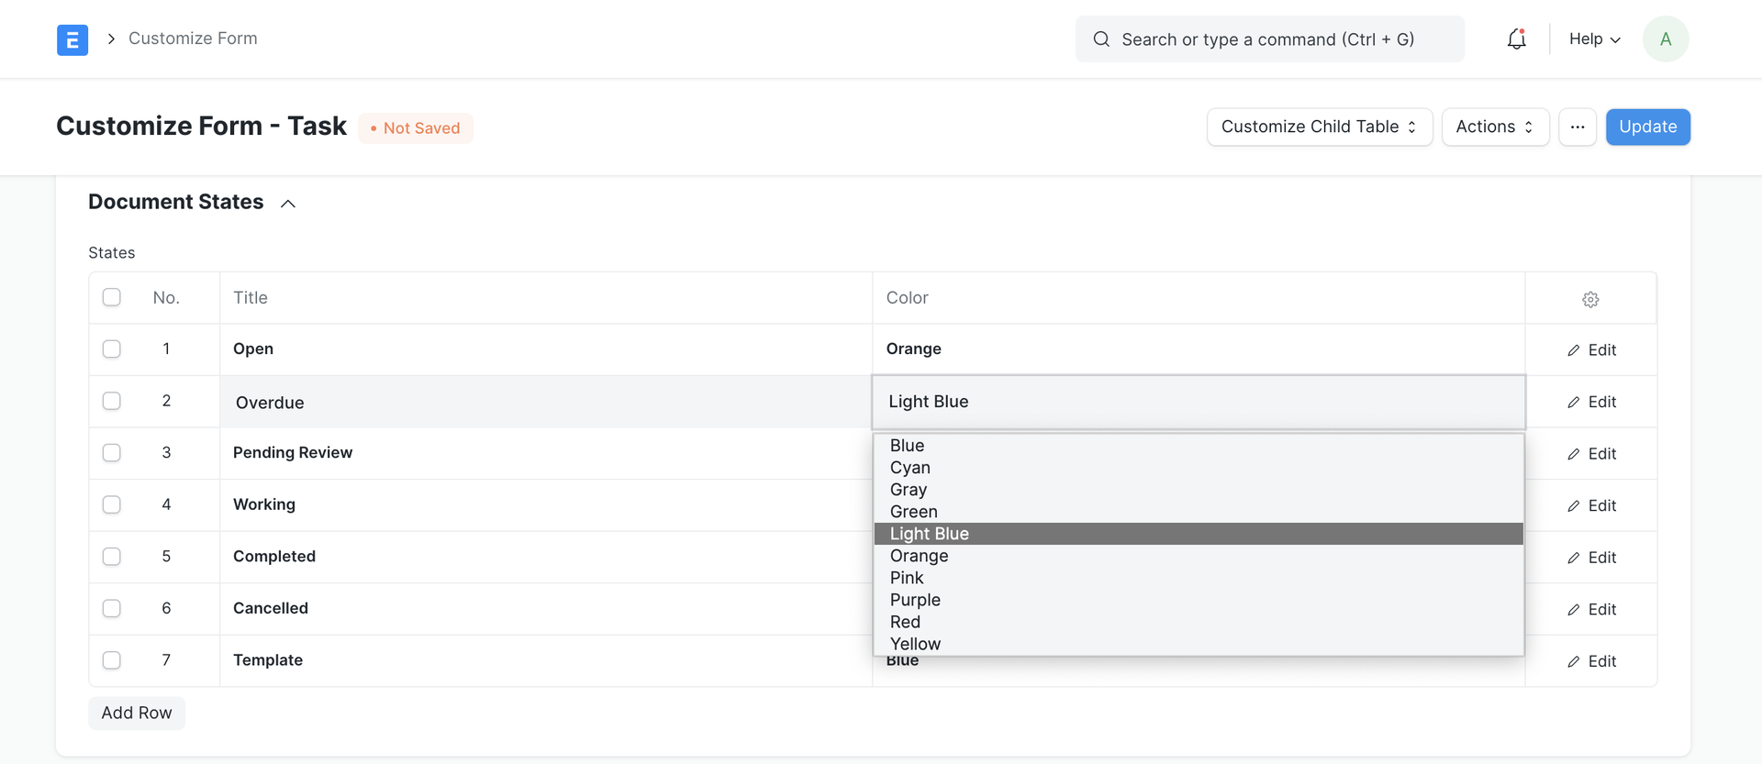Check the box for the Open row

[x=112, y=349]
